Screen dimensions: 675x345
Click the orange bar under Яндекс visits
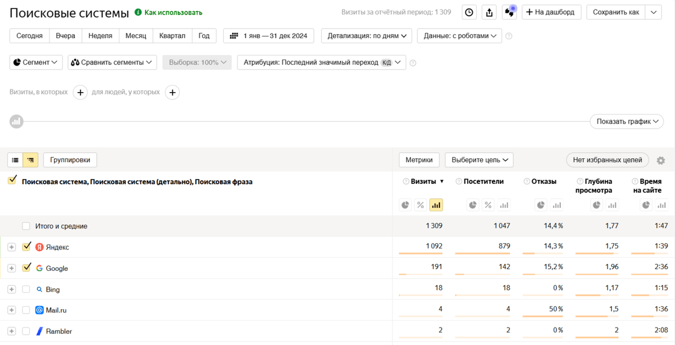pos(420,253)
